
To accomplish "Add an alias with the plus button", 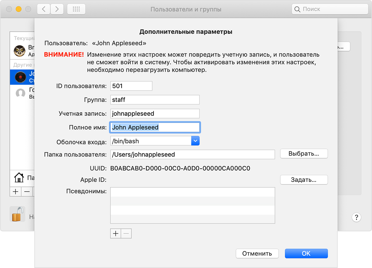I will (x=116, y=234).
